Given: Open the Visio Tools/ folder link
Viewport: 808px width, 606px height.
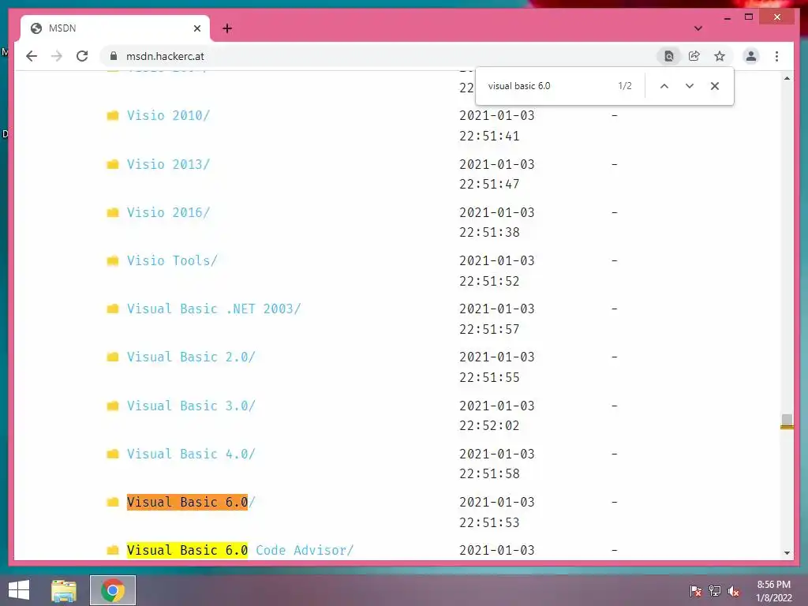Looking at the screenshot, I should [x=172, y=260].
